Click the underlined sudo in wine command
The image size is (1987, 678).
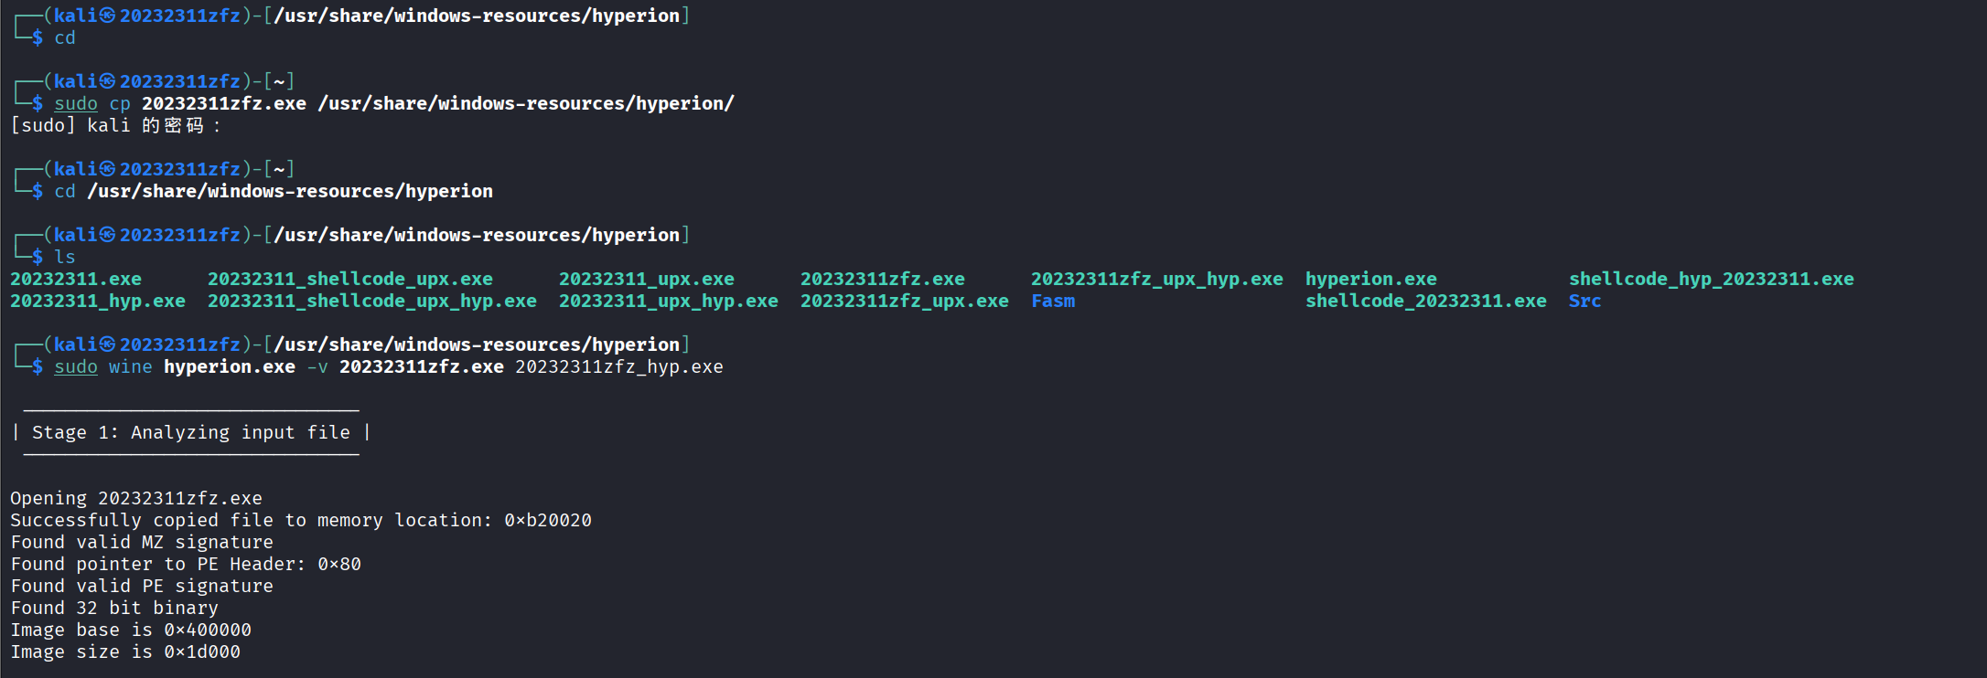tap(76, 366)
